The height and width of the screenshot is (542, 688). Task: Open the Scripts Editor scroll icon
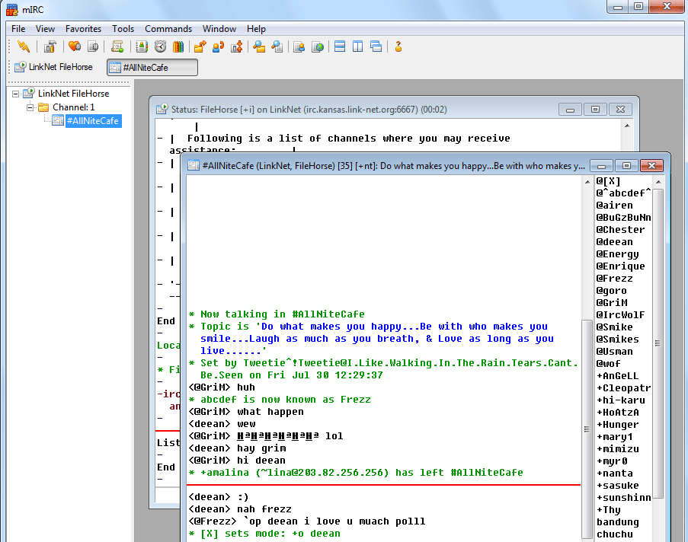(x=117, y=46)
